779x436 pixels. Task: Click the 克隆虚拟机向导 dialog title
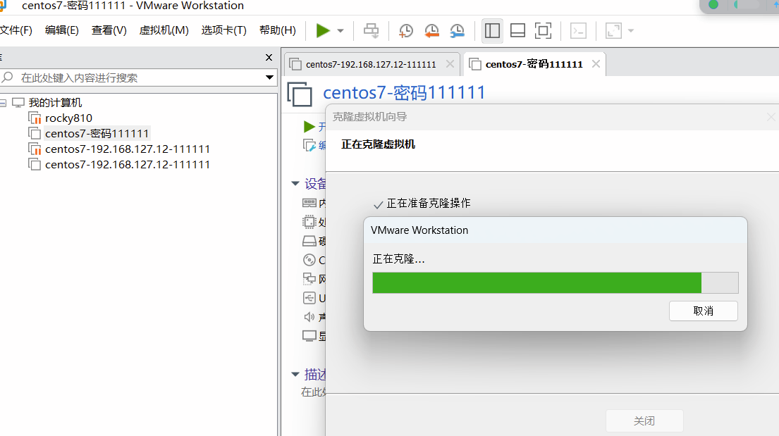(x=369, y=117)
